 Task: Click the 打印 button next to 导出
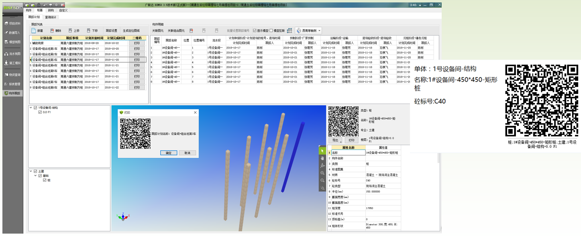[x=351, y=141]
